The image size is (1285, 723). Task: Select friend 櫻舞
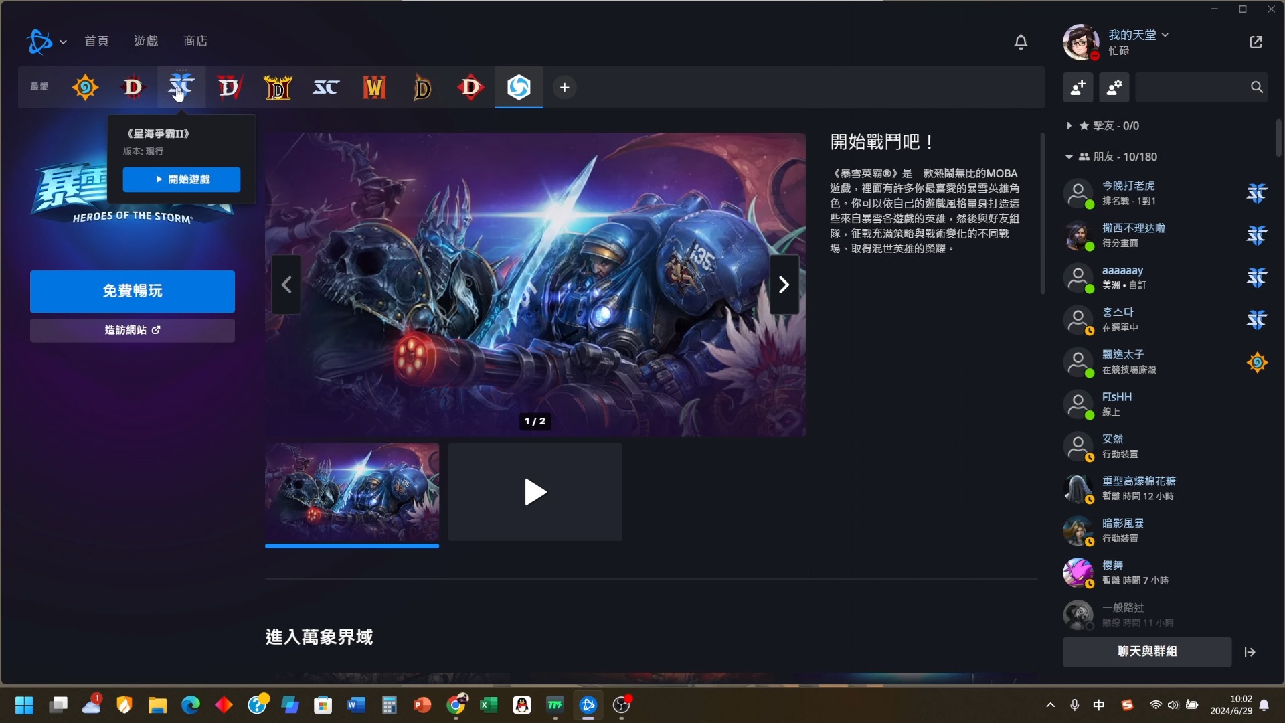tap(1166, 573)
